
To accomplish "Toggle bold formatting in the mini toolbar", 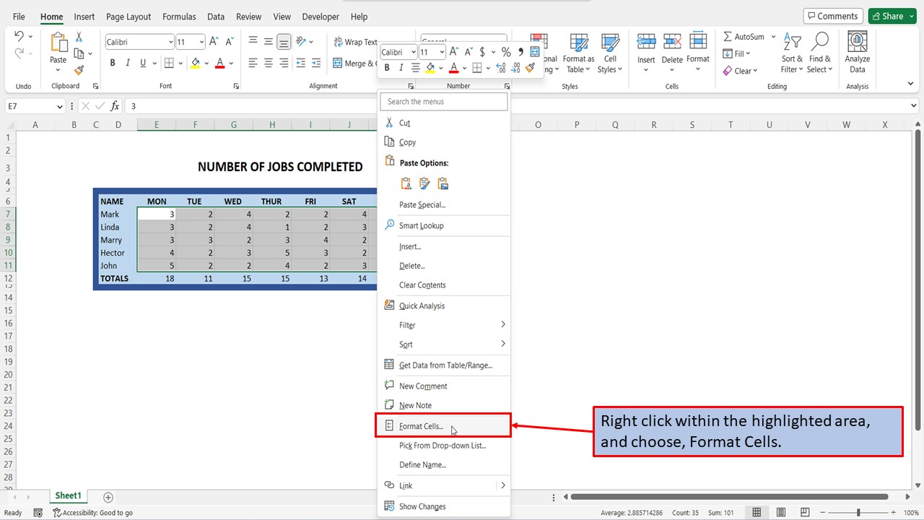I will click(x=387, y=67).
